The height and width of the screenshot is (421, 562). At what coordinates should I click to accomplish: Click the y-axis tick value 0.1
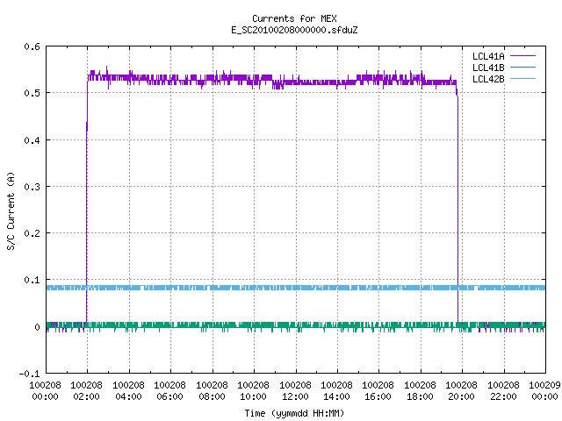coord(32,280)
